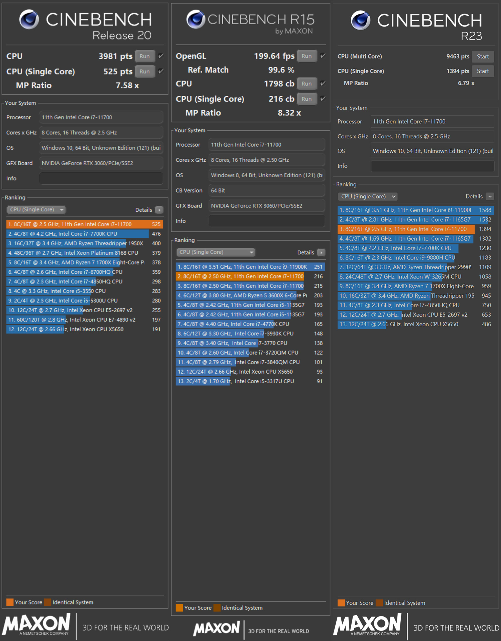501x641 pixels.
Task: Click the R20 ranking Details arrow icon
Action: pos(159,210)
